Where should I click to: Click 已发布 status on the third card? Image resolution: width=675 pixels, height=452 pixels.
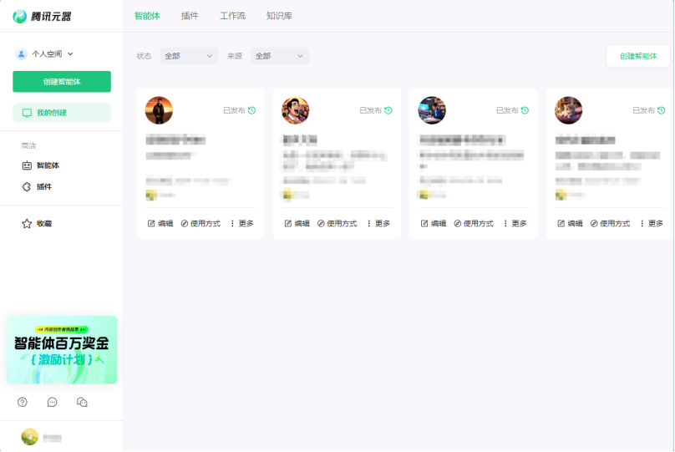click(507, 110)
